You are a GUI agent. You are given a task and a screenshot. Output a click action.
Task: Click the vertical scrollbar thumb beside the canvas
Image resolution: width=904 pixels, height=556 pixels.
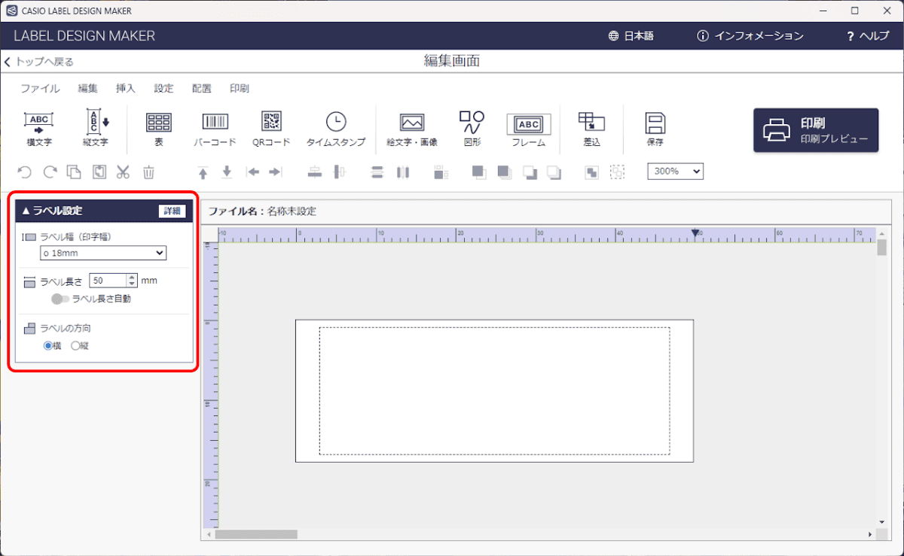(x=882, y=248)
